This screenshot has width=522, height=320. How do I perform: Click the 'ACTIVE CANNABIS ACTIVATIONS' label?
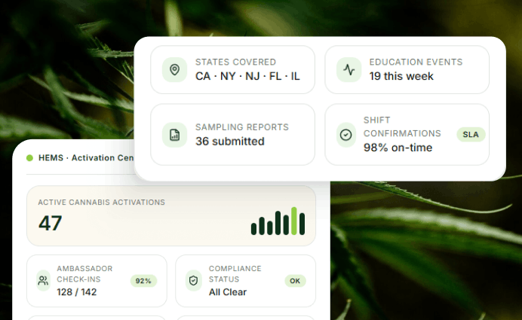(x=102, y=203)
